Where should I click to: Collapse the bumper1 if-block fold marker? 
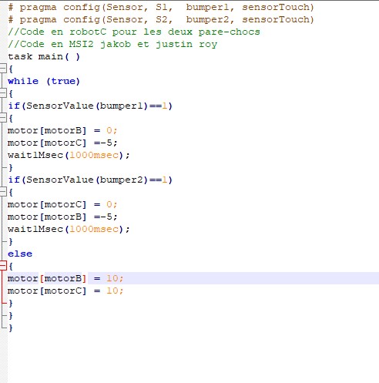(2, 118)
